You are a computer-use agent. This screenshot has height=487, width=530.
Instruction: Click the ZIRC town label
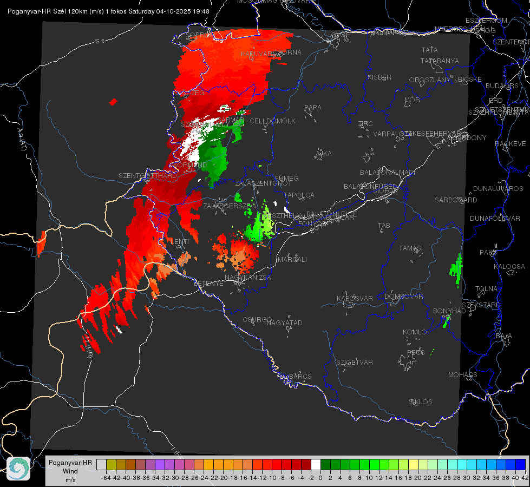tap(365, 124)
